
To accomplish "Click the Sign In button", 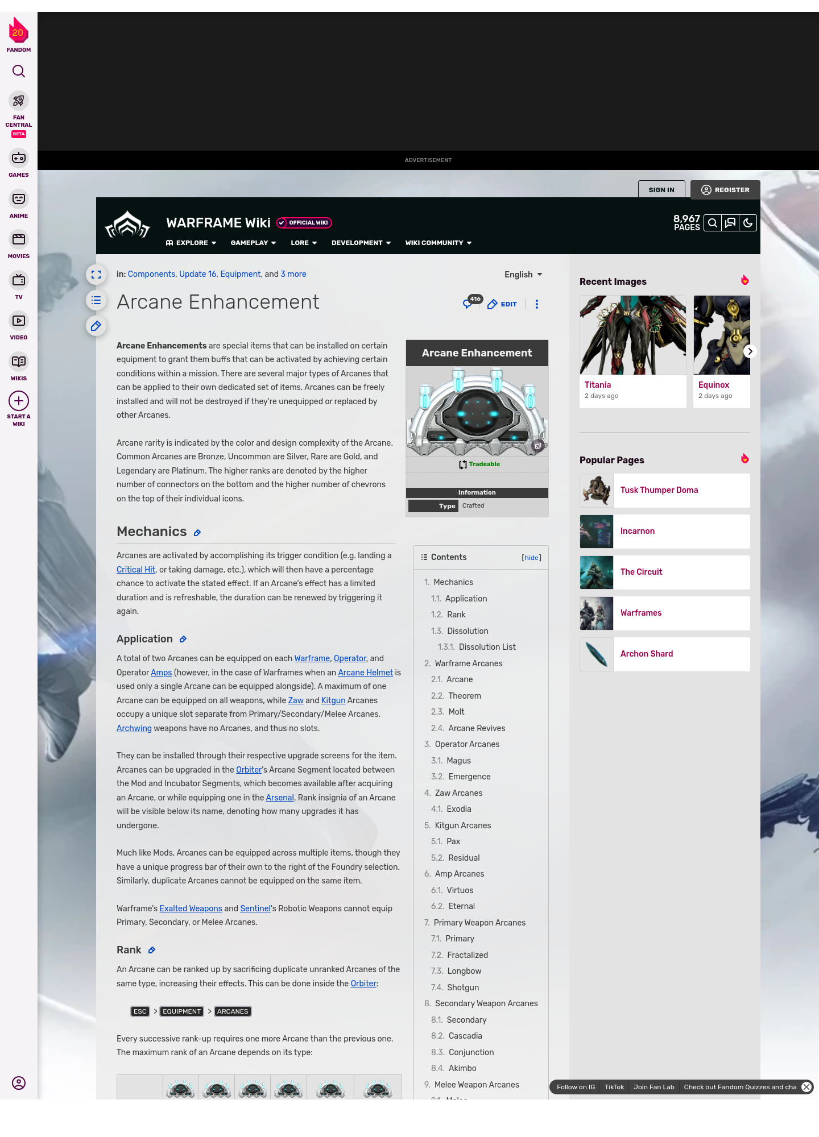I will [x=661, y=190].
